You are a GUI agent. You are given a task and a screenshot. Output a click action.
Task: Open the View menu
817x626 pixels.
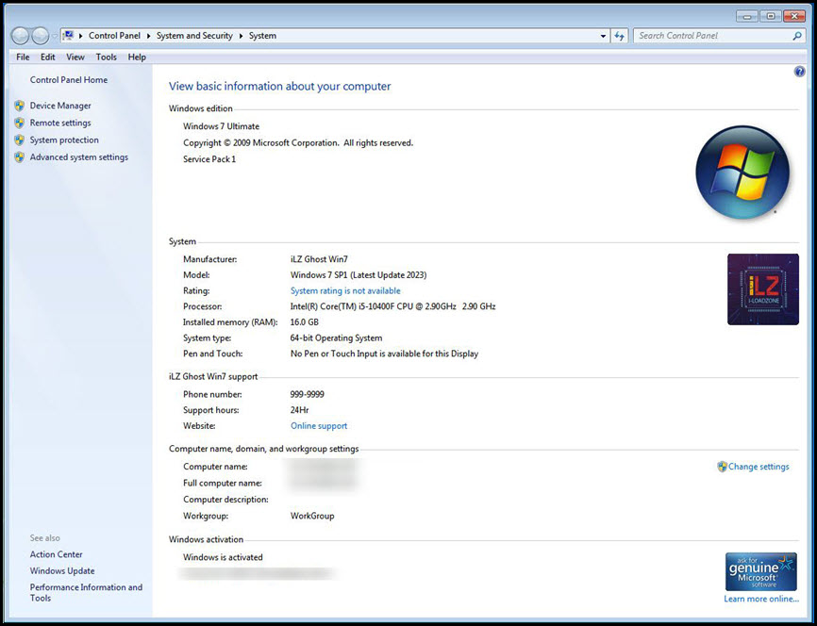tap(75, 58)
